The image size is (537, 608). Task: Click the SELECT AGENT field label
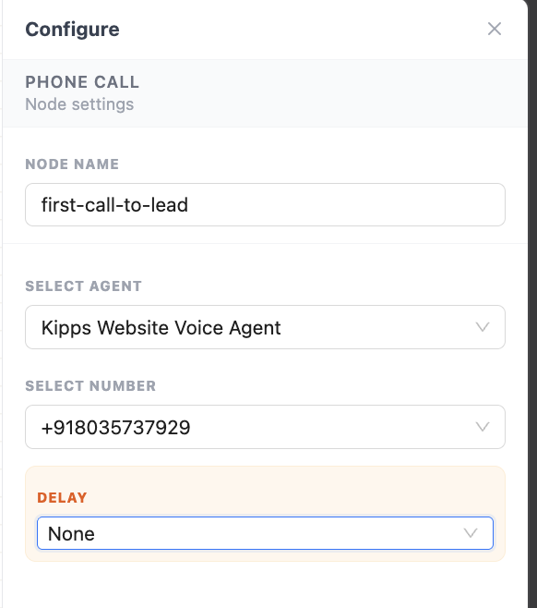pyautogui.click(x=84, y=286)
